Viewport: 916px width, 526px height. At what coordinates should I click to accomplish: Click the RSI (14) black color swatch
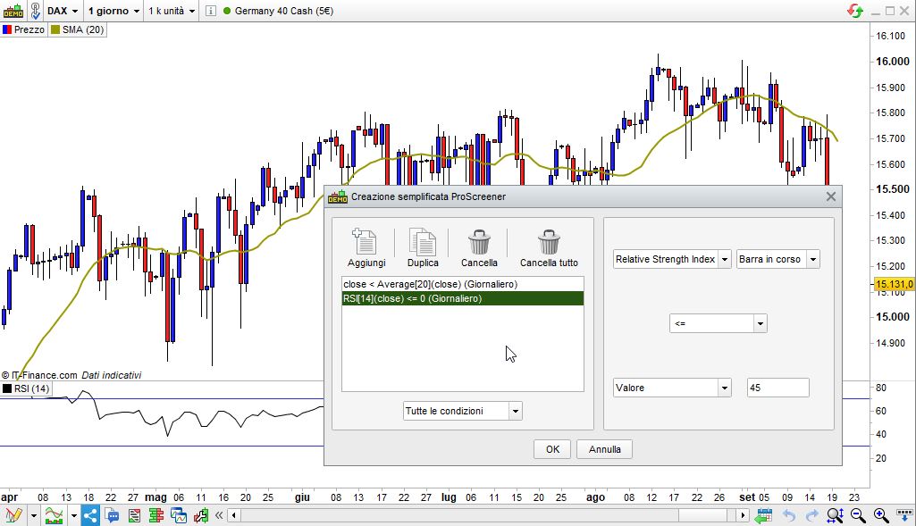pos(7,388)
